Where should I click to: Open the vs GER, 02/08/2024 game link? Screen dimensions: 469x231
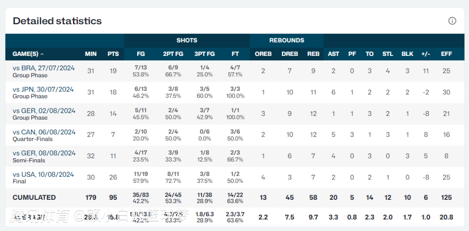click(44, 111)
